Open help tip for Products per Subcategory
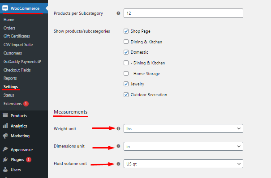The height and width of the screenshot is (178, 271). click(x=118, y=13)
